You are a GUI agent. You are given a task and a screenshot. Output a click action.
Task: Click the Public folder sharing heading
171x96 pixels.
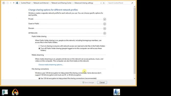point(39,36)
